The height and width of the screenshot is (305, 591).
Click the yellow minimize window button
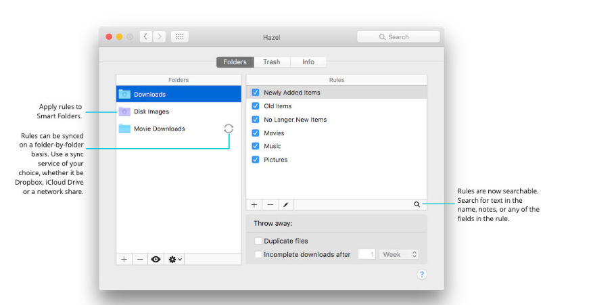point(119,37)
